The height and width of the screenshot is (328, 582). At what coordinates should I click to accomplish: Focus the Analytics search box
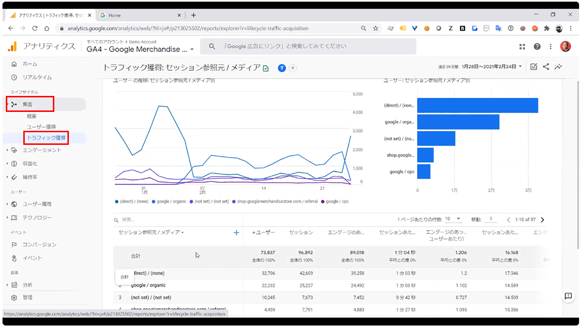click(x=308, y=47)
